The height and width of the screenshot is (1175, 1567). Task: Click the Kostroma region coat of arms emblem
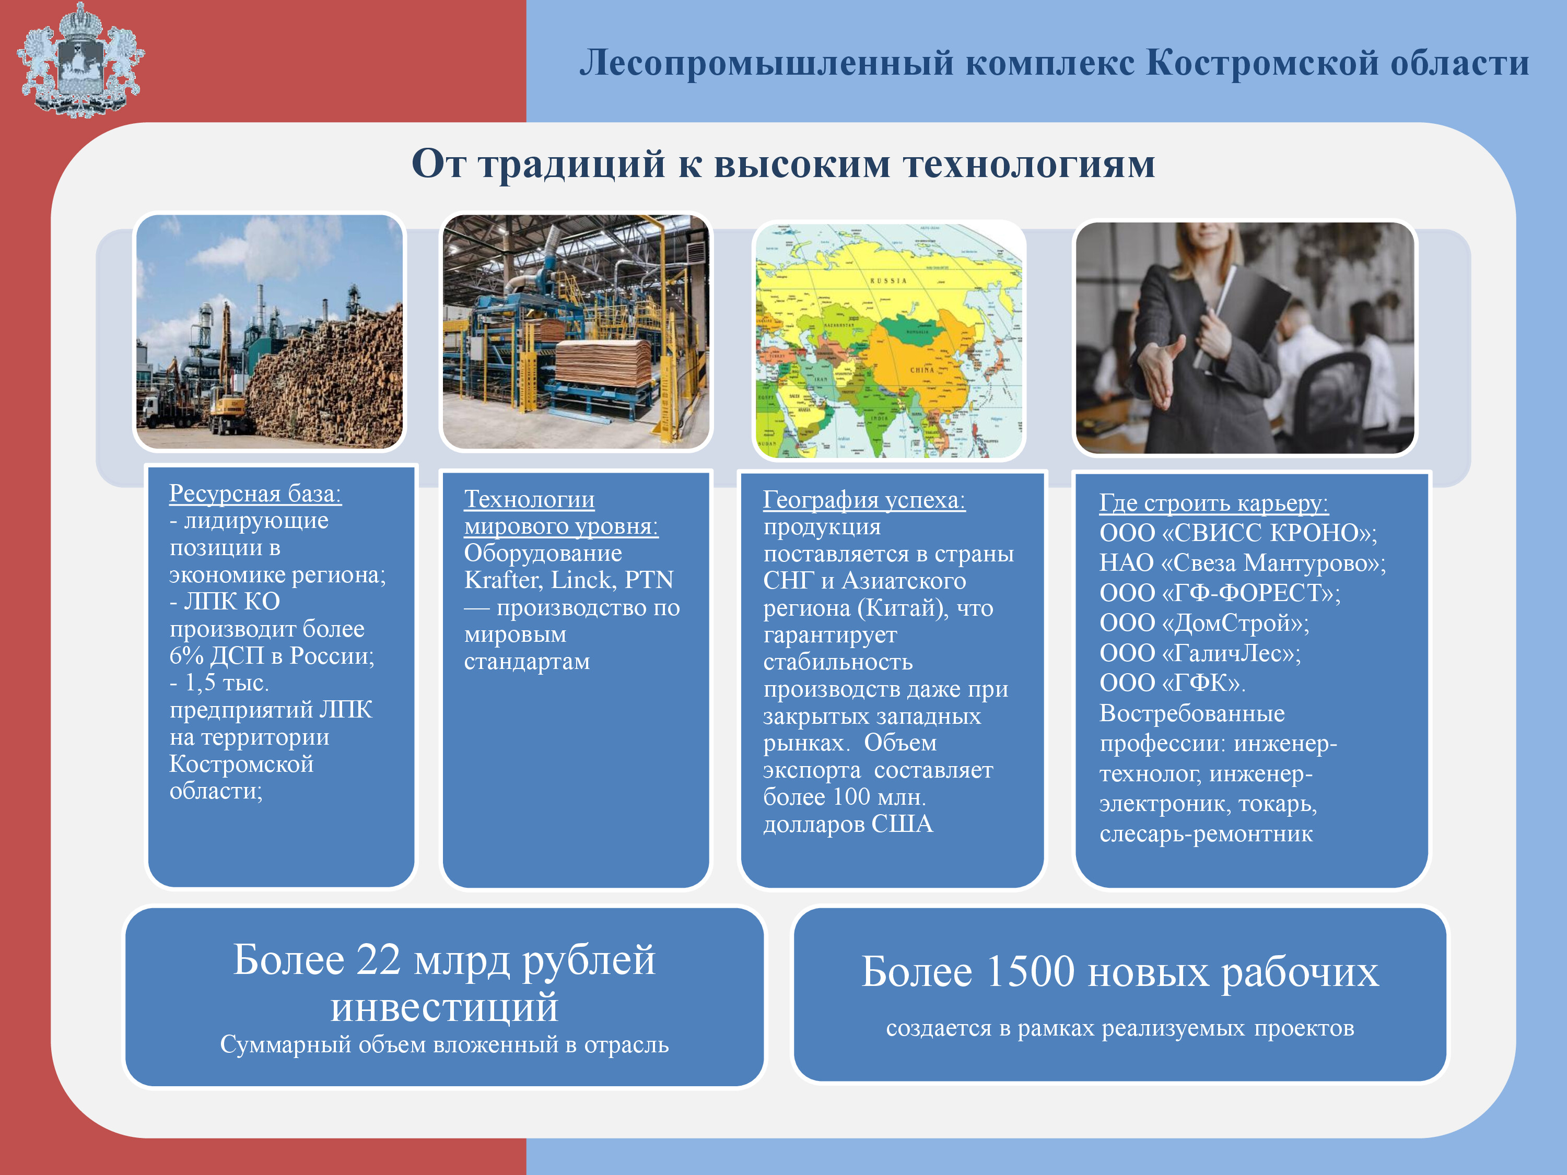click(81, 60)
